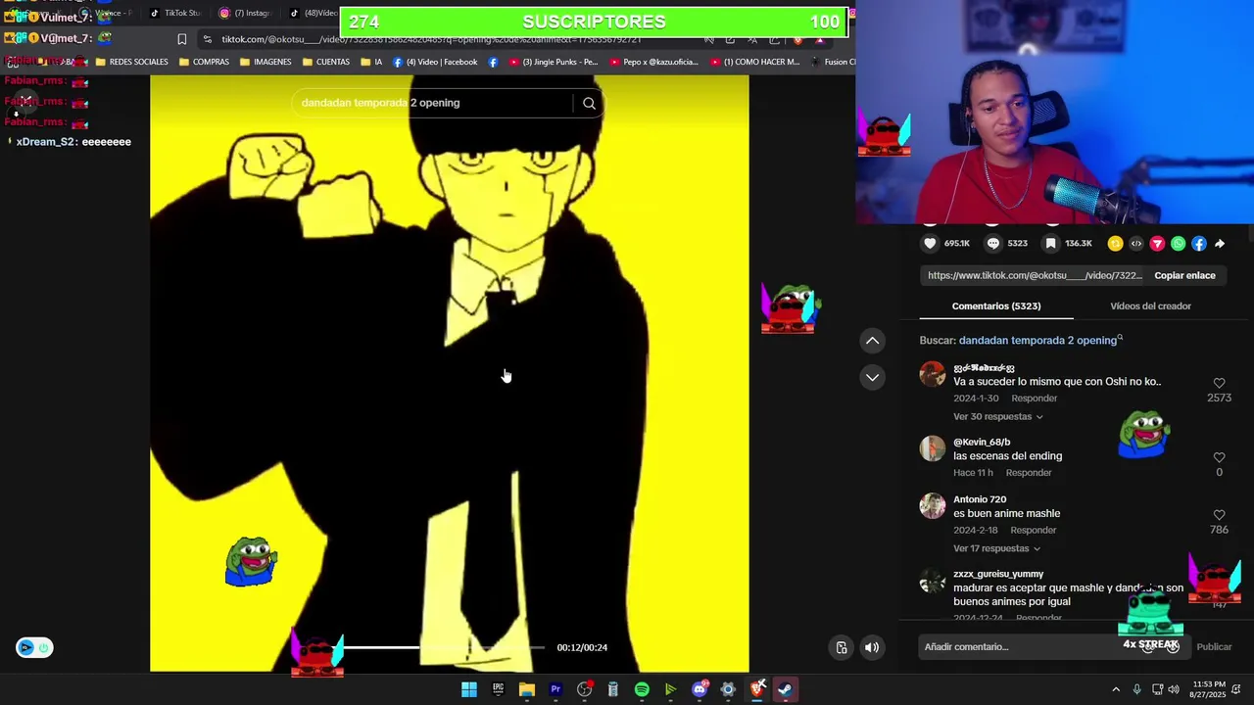The image size is (1254, 705).
Task: Open 'CUENTAS' bookmarks folder
Action: click(326, 62)
